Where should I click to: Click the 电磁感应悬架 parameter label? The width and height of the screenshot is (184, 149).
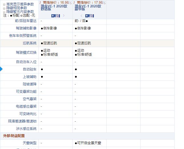pos(26,106)
